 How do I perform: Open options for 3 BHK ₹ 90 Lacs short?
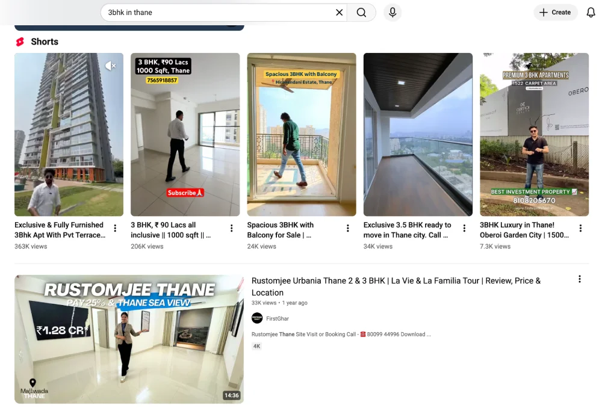pyautogui.click(x=232, y=228)
